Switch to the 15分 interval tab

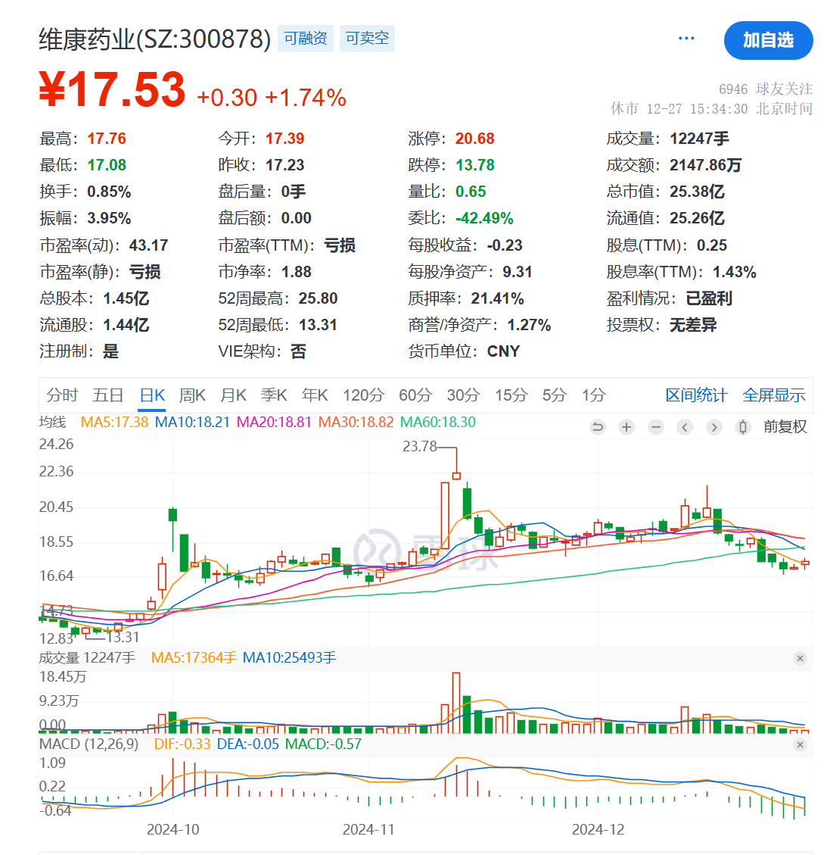coord(511,395)
